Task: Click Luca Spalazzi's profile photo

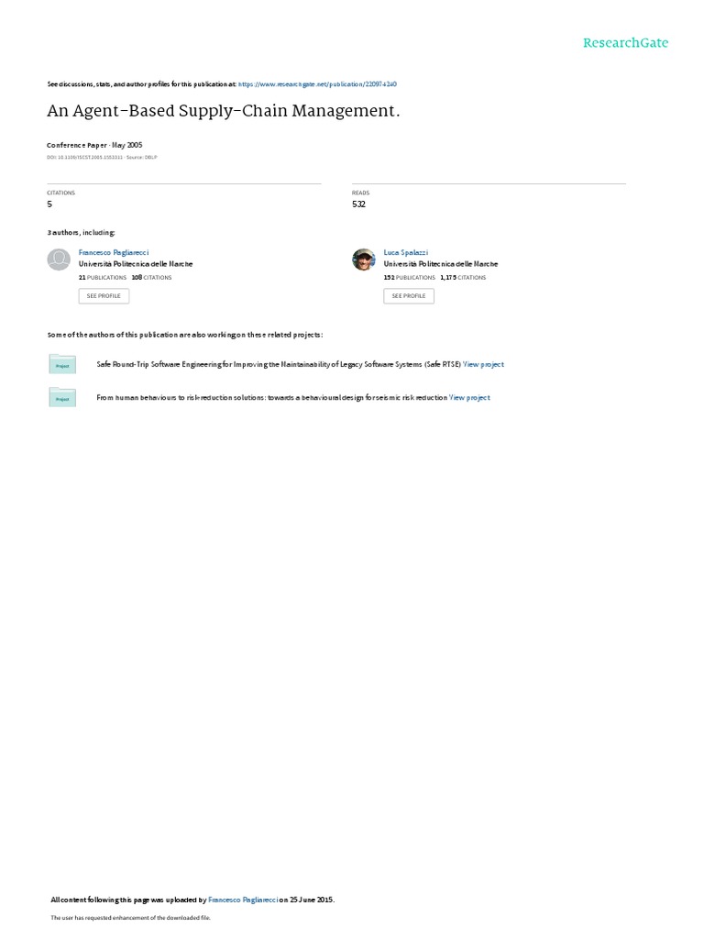Action: tap(363, 260)
